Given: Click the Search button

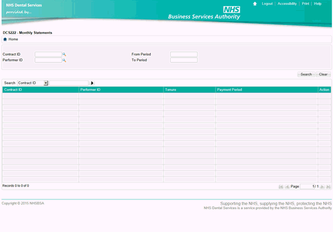Looking at the screenshot, I should pos(306,74).
